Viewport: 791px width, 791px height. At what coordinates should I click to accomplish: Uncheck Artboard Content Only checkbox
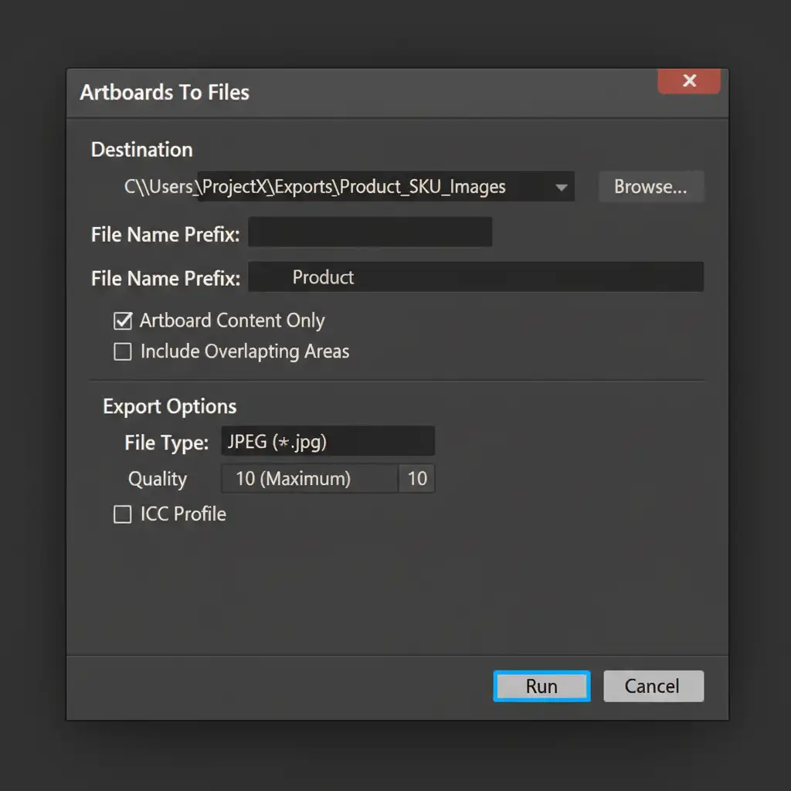click(x=123, y=321)
